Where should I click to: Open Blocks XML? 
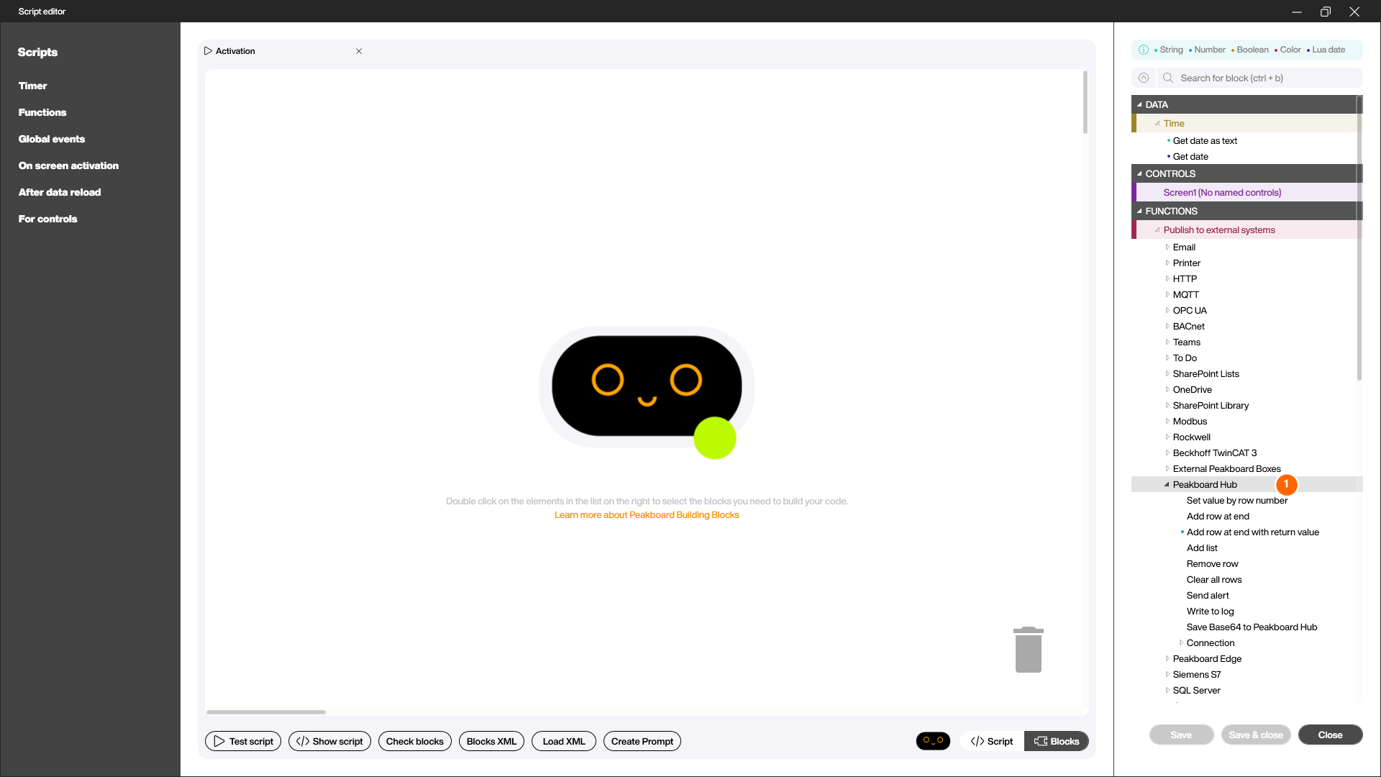click(491, 741)
